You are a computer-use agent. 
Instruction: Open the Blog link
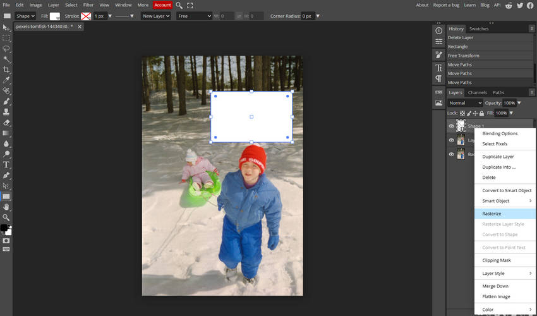(x=485, y=5)
